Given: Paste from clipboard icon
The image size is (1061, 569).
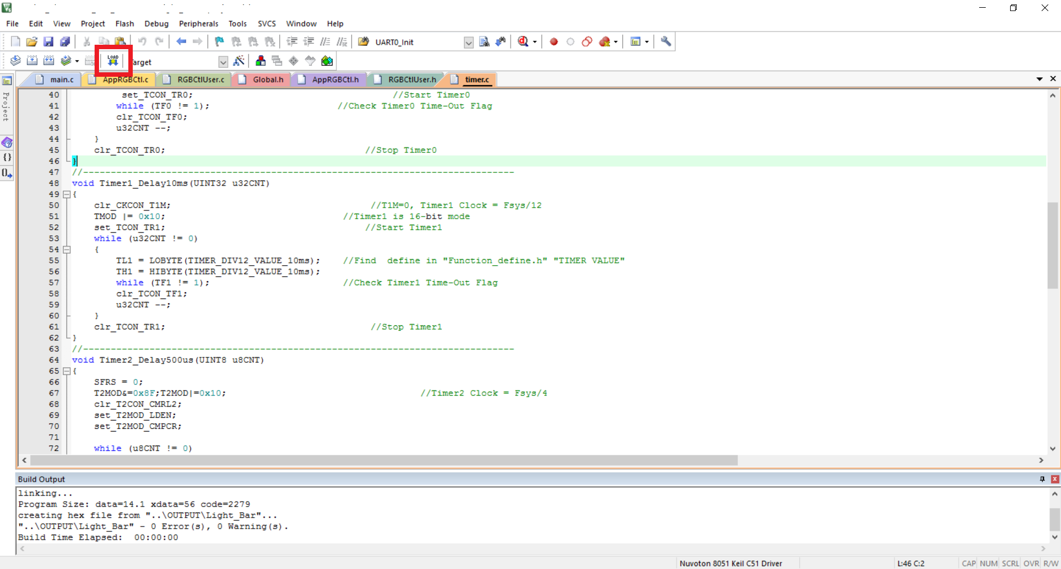Looking at the screenshot, I should [120, 41].
